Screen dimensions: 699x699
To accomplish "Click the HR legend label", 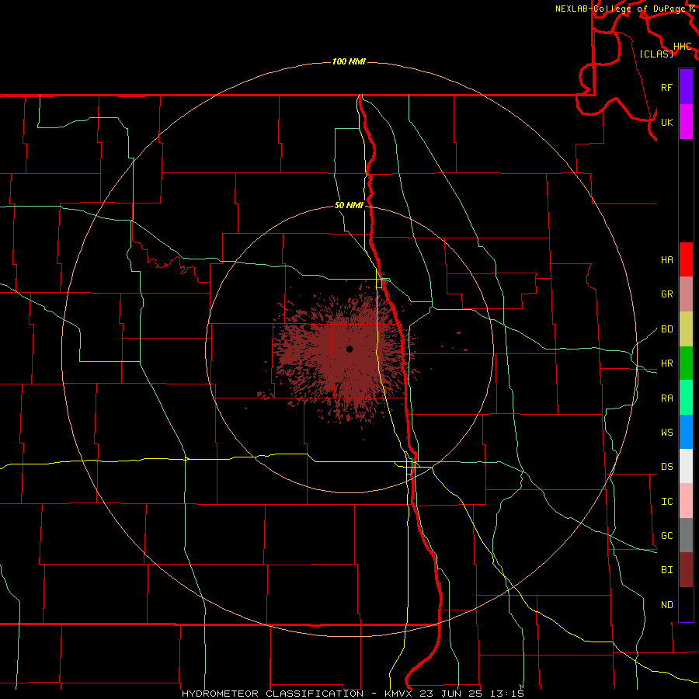I will pos(666,363).
